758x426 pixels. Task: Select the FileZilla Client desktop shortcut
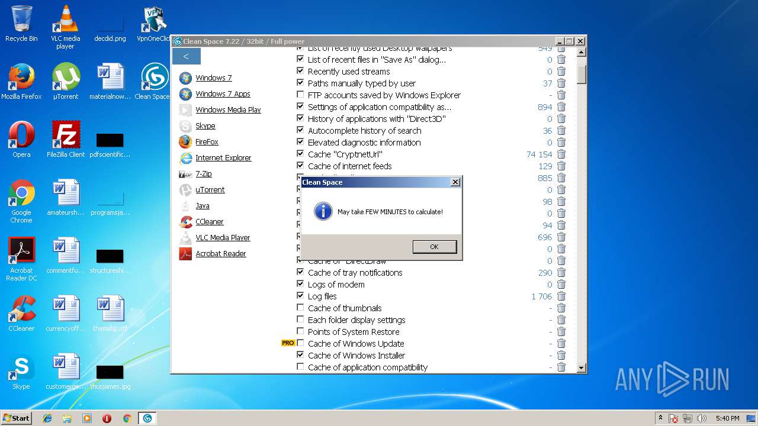point(66,140)
